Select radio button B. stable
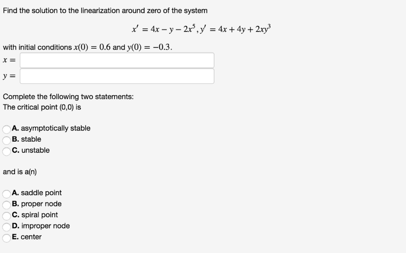 (x=6, y=139)
